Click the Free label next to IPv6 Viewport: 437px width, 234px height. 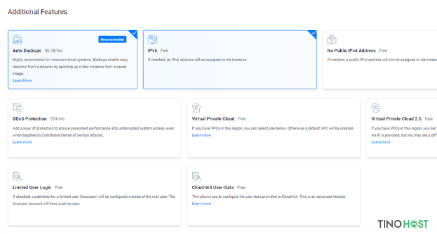tap(164, 51)
